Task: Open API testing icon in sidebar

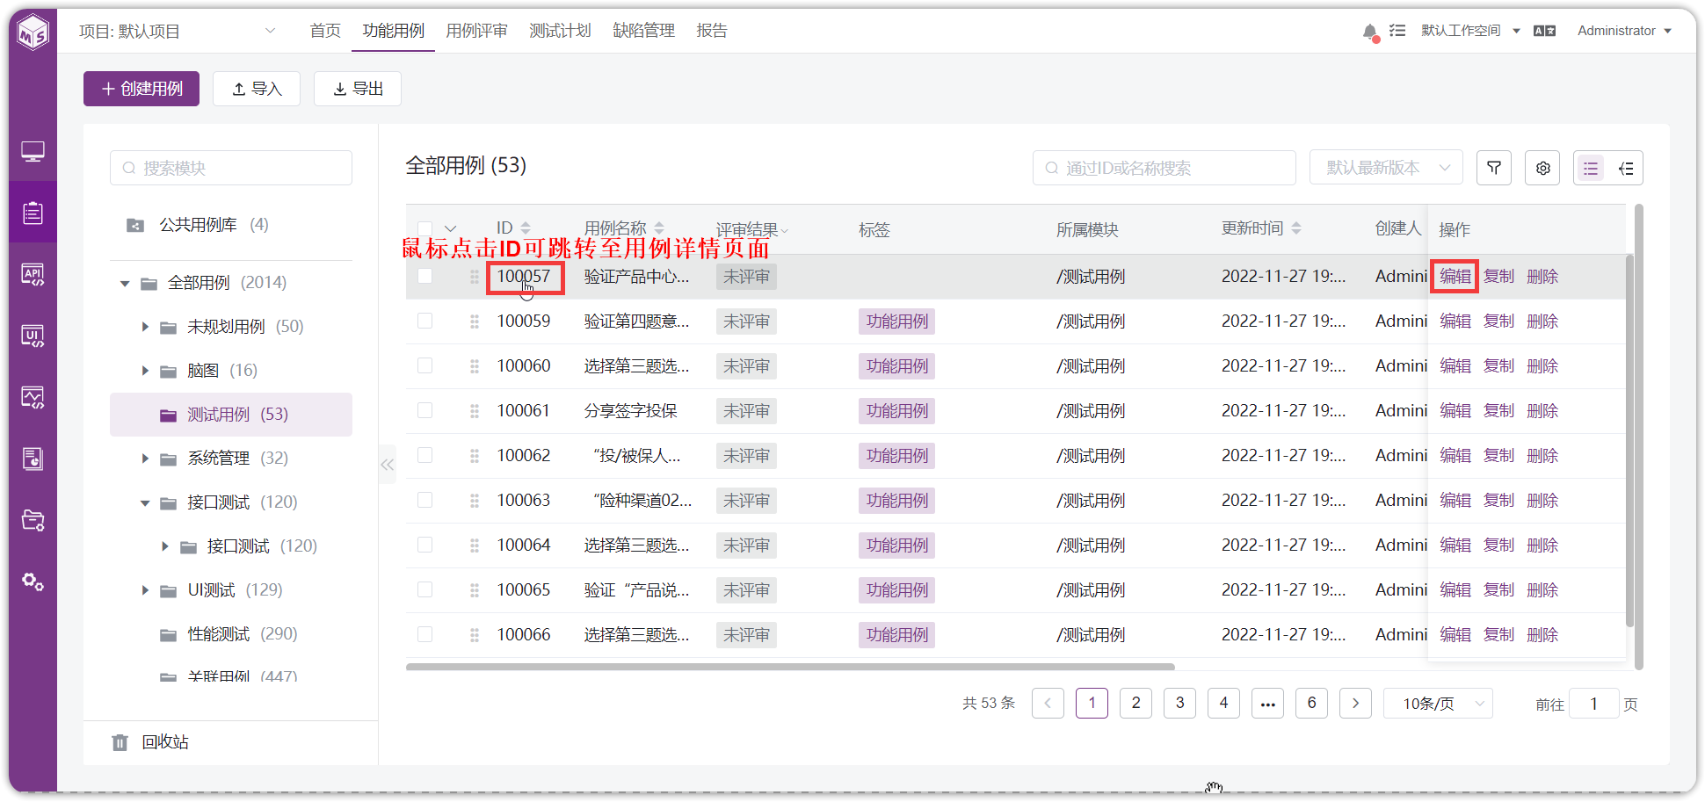Action: [33, 275]
